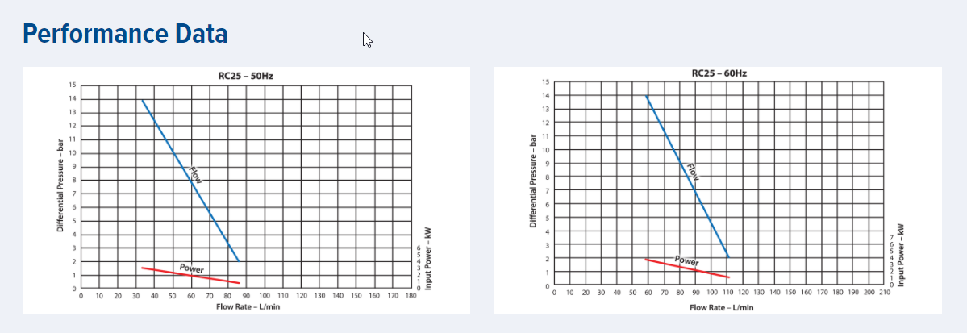This screenshot has height=333, width=967.
Task: Click the RC25 – 50Hz chart title
Action: 246,77
